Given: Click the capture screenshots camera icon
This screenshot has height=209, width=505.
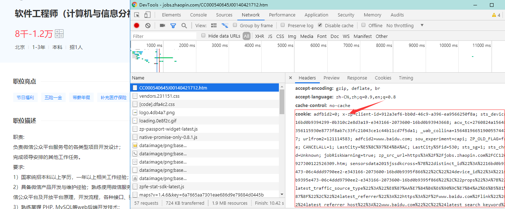Looking at the screenshot, I should click(x=162, y=25).
